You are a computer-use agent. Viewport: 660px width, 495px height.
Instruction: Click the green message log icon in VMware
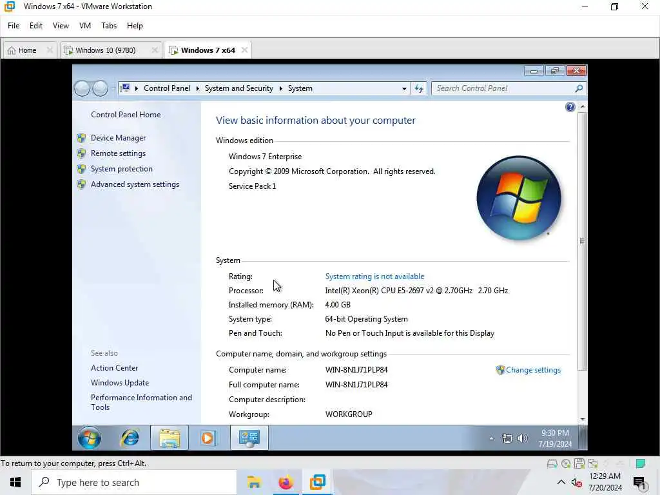641,464
